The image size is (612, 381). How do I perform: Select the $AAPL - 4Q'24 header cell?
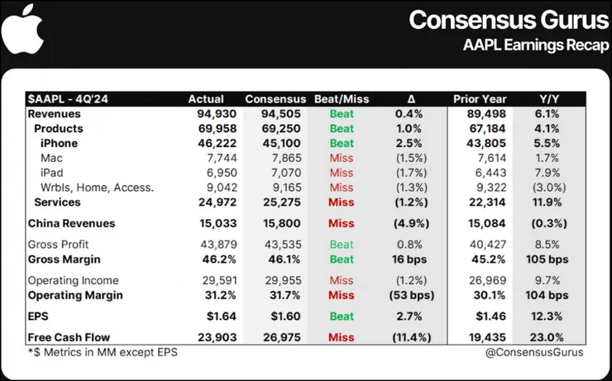[x=70, y=99]
